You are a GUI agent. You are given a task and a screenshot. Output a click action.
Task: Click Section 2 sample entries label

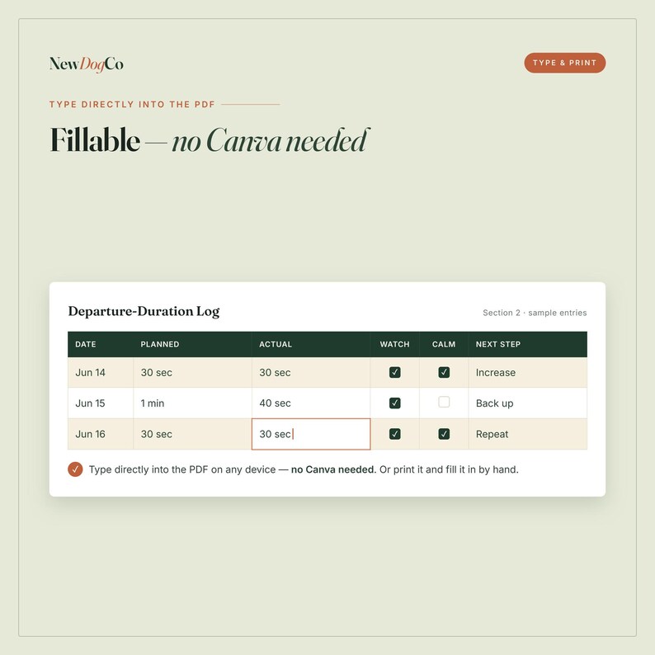(x=535, y=313)
